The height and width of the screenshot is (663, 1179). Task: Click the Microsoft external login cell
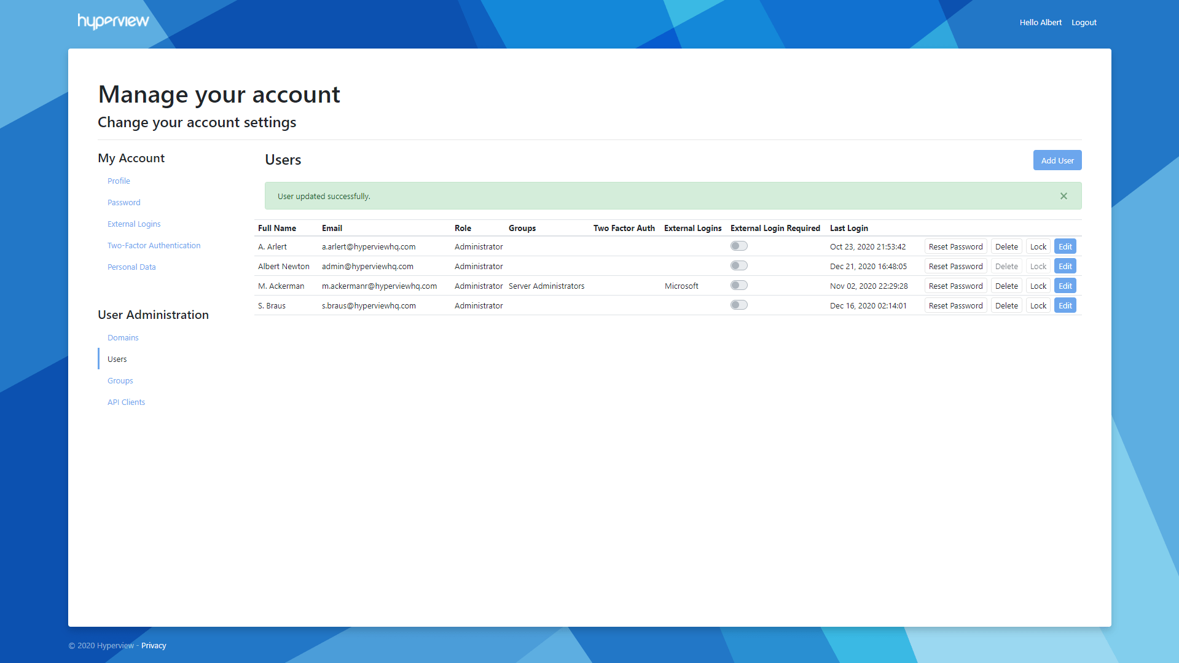681,286
